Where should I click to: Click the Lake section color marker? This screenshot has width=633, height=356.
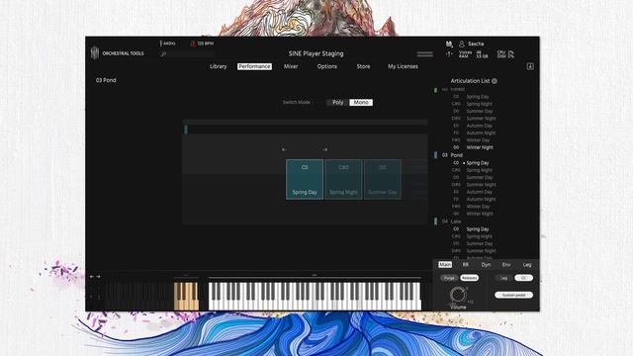coord(435,222)
